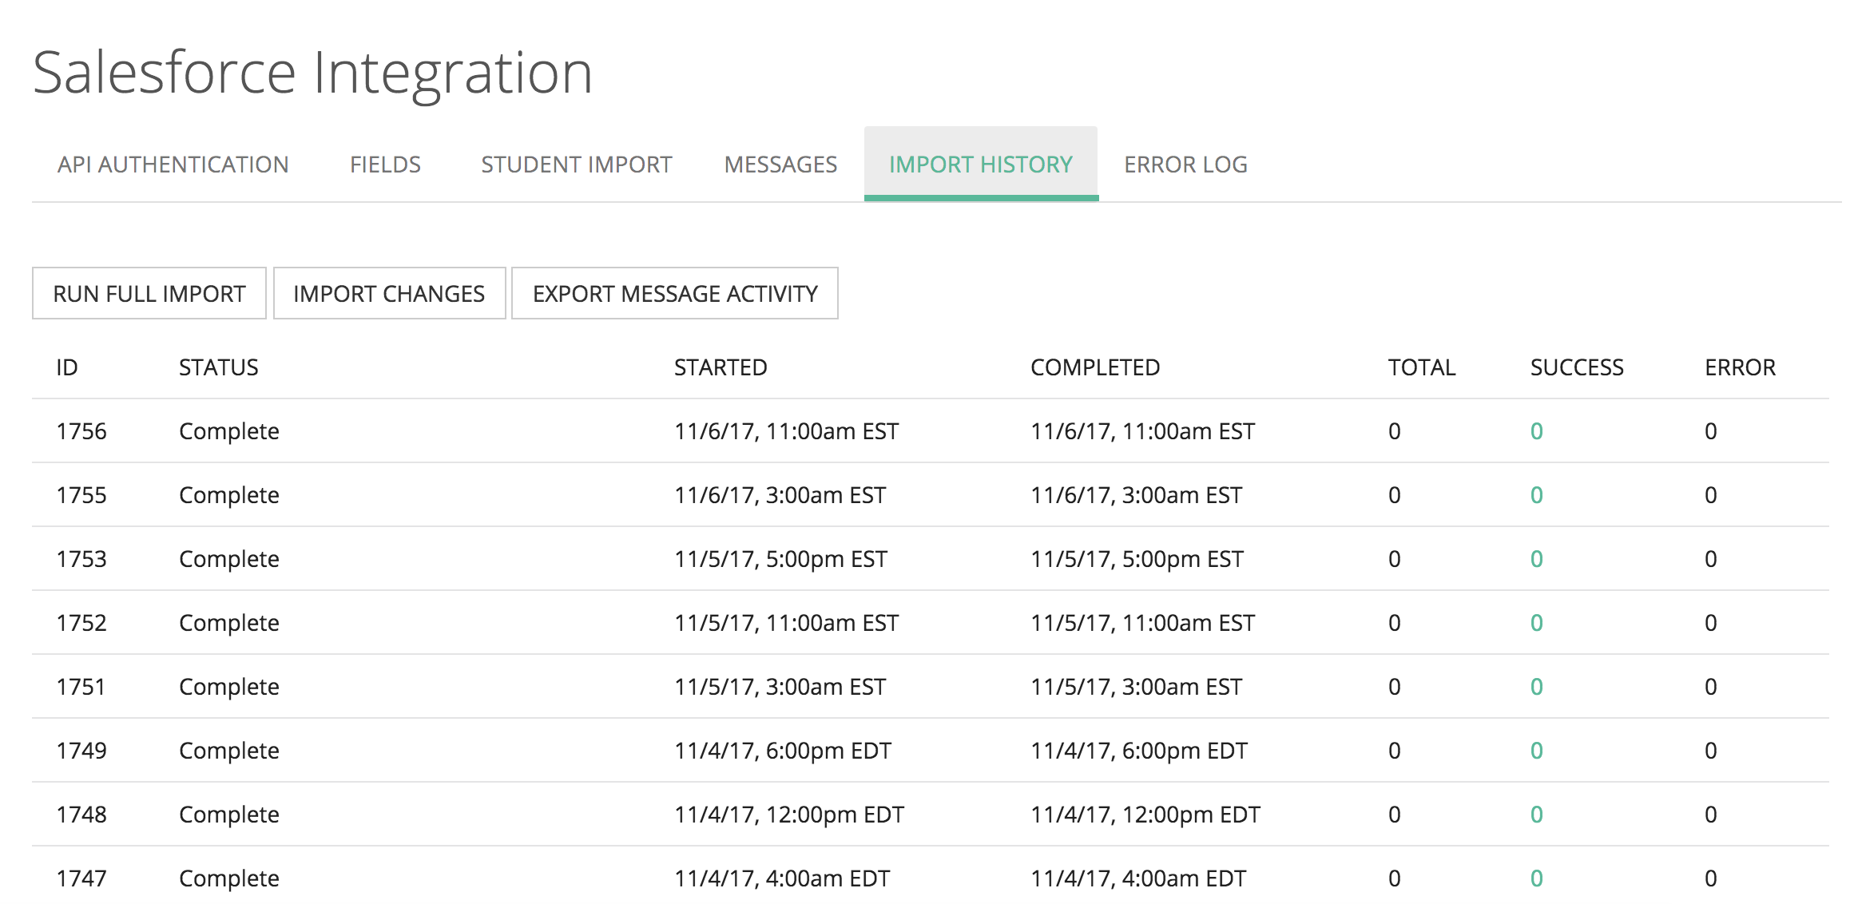The image size is (1850, 904).
Task: Click green success value for import 1752
Action: 1536,623
